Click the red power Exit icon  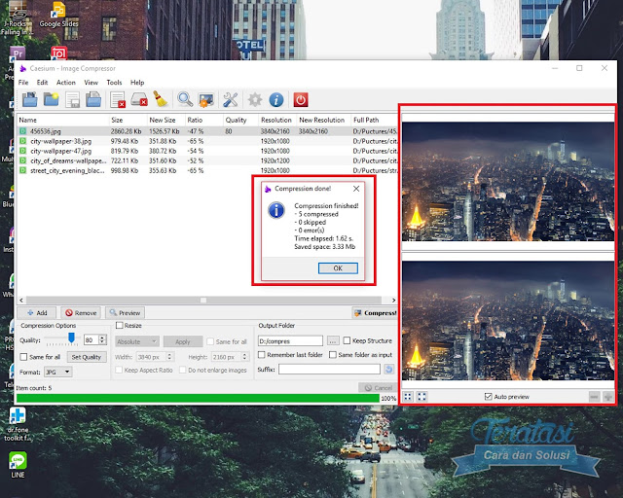pyautogui.click(x=301, y=99)
